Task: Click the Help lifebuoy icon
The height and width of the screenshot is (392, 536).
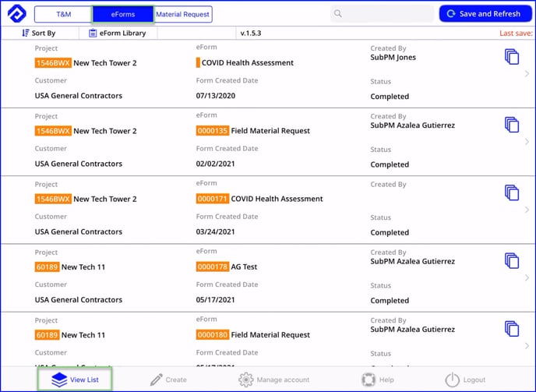Action: pyautogui.click(x=368, y=380)
